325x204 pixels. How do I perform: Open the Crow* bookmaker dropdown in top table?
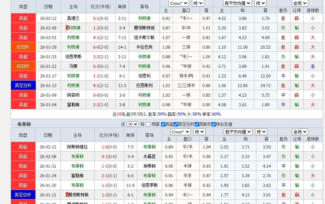[x=178, y=3]
